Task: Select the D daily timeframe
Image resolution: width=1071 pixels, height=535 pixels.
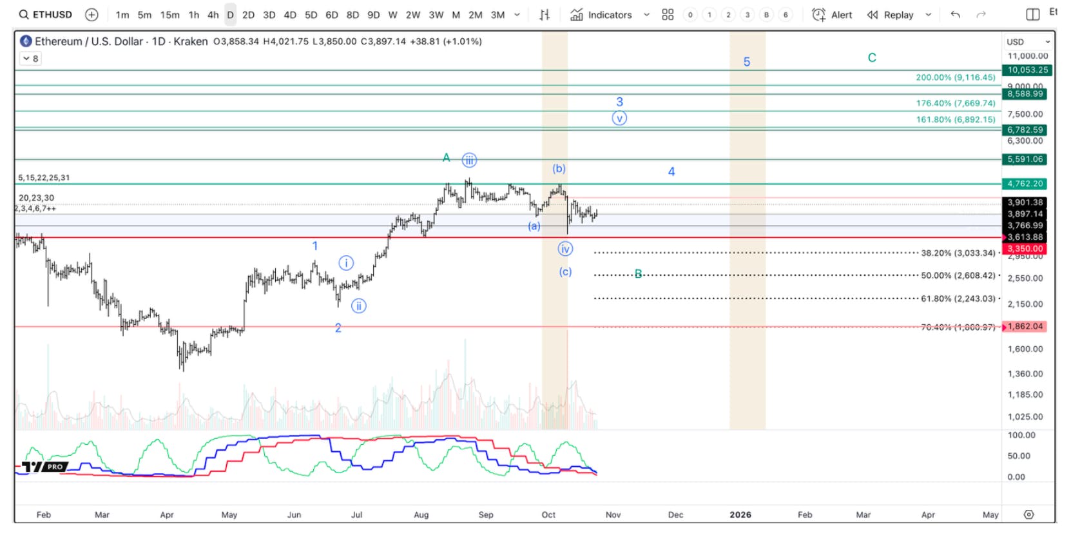Action: (x=230, y=14)
